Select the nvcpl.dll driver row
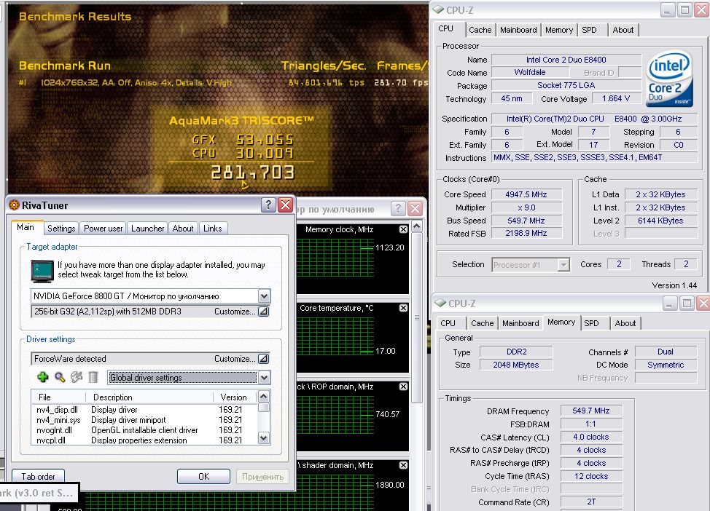710x511 pixels. coord(144,440)
